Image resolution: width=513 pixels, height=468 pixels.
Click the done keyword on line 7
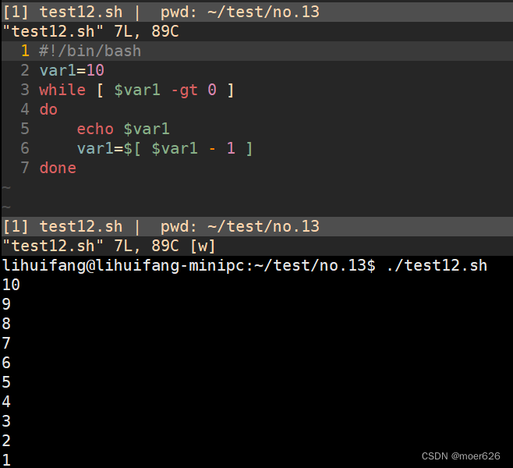click(58, 168)
